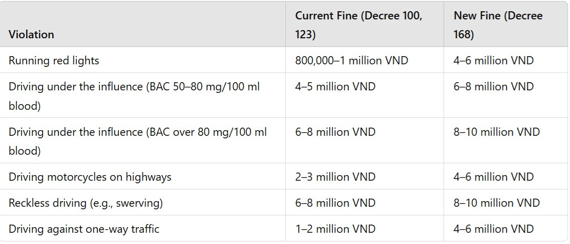
Task: Click the new fine for motorcycles on highways
Action: (493, 177)
